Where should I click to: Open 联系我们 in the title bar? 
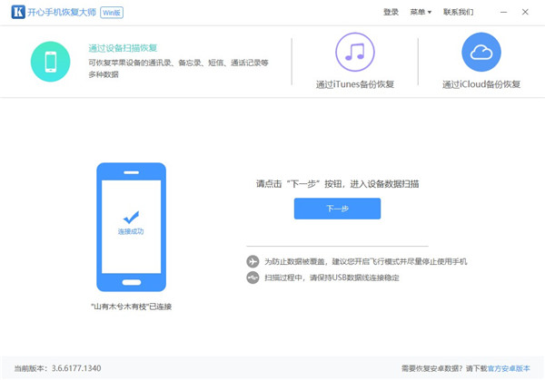pos(458,12)
